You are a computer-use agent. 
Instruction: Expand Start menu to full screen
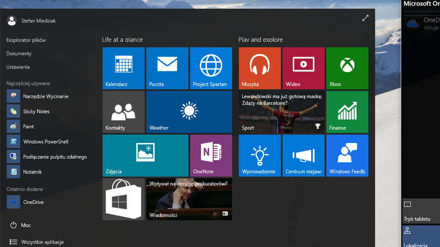365,18
